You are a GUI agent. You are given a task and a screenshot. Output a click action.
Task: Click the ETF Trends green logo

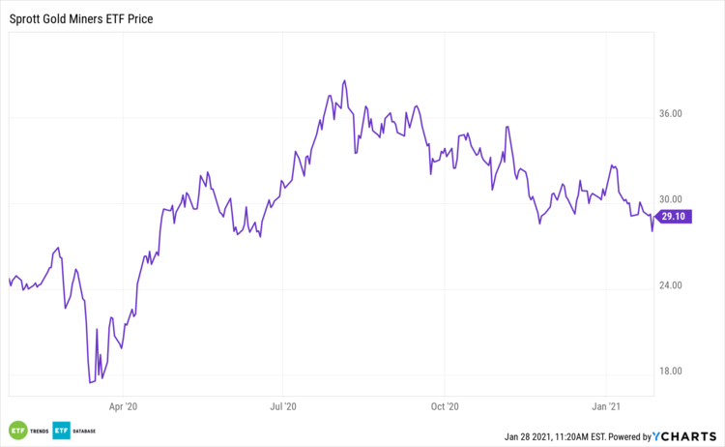coord(16,430)
